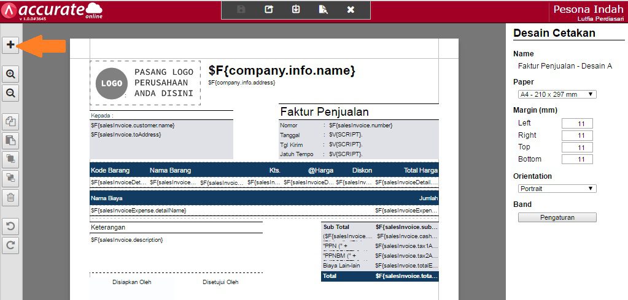Open print preview from top toolbar

[x=323, y=10]
